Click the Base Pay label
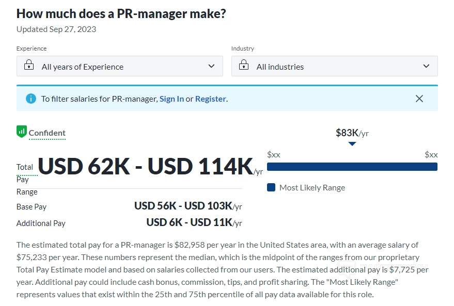The width and height of the screenshot is (454, 306). (32, 207)
